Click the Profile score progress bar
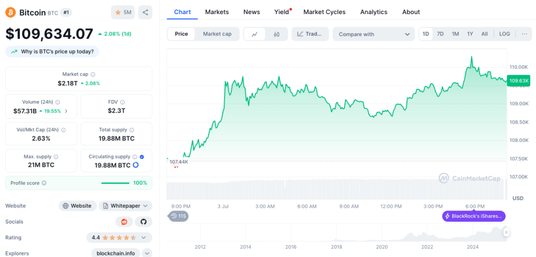Image resolution: width=536 pixels, height=257 pixels. (115, 183)
